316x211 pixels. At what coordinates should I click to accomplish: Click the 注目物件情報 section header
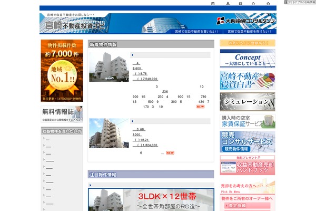click(151, 175)
